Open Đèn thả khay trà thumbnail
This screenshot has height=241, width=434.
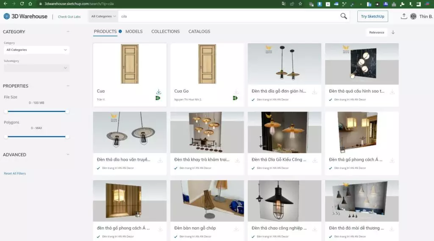[207, 132]
